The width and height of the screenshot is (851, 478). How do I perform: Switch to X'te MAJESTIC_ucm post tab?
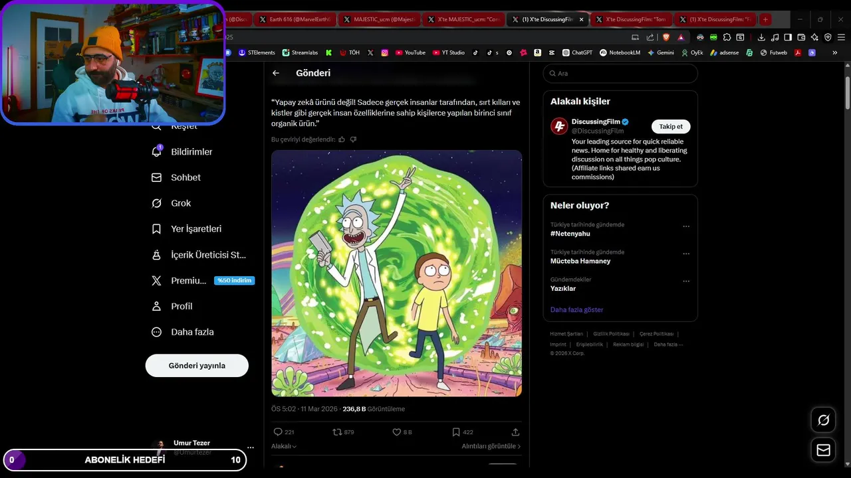(x=463, y=19)
